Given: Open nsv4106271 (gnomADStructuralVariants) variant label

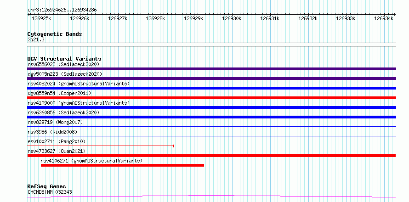Looking at the screenshot, I should tap(91, 161).
